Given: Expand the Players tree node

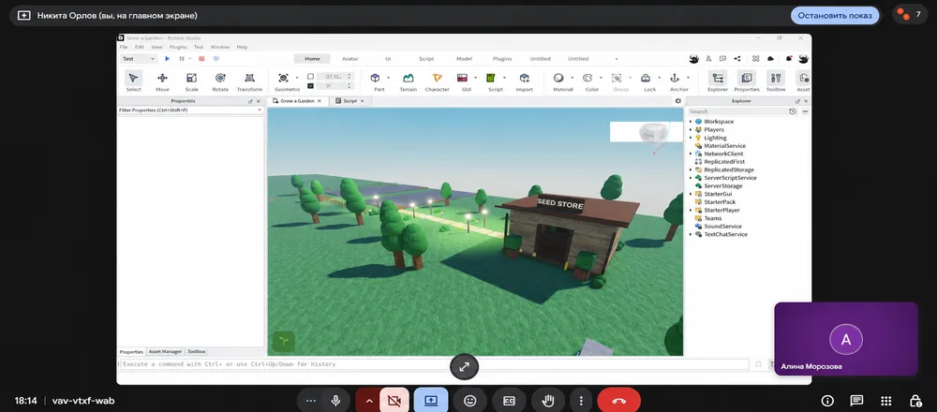Looking at the screenshot, I should pyautogui.click(x=691, y=129).
